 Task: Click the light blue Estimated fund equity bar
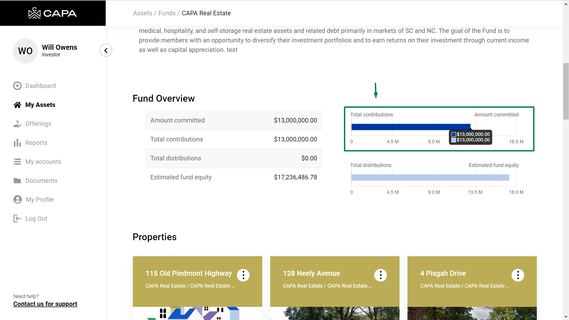[x=430, y=178]
